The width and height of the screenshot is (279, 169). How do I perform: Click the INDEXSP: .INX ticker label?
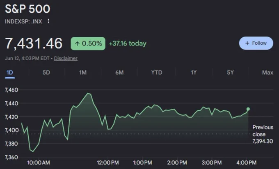point(23,21)
